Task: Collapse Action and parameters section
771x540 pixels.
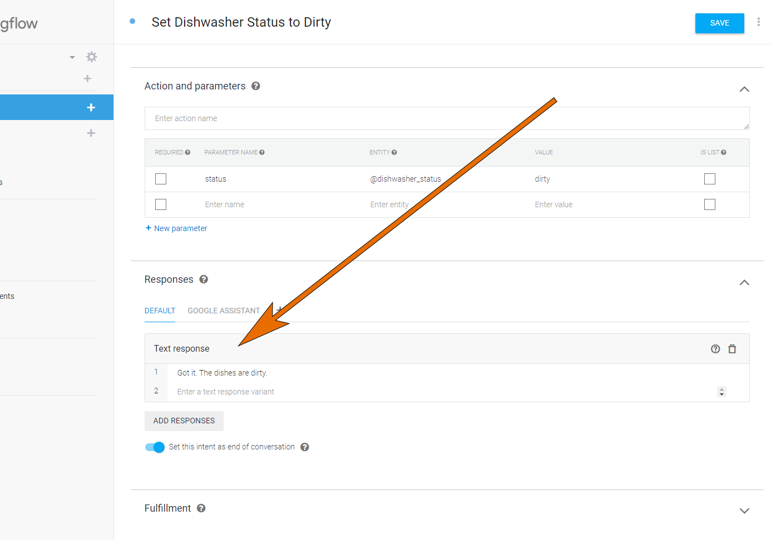Action: 744,89
